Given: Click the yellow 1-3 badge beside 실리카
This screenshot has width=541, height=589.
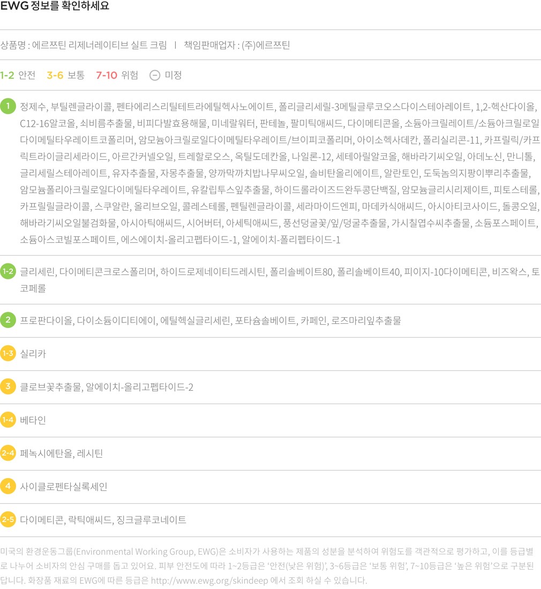Looking at the screenshot, I should (x=8, y=354).
